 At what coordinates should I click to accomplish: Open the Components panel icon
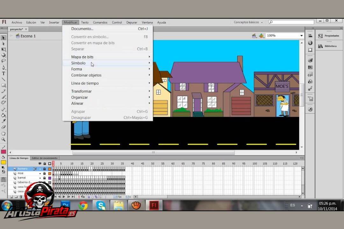click(x=310, y=81)
